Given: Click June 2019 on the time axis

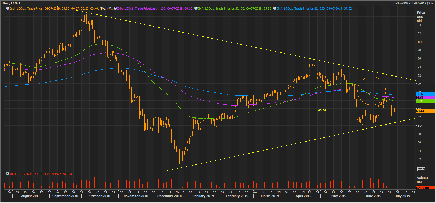Looking at the screenshot, I should pyautogui.click(x=373, y=196).
